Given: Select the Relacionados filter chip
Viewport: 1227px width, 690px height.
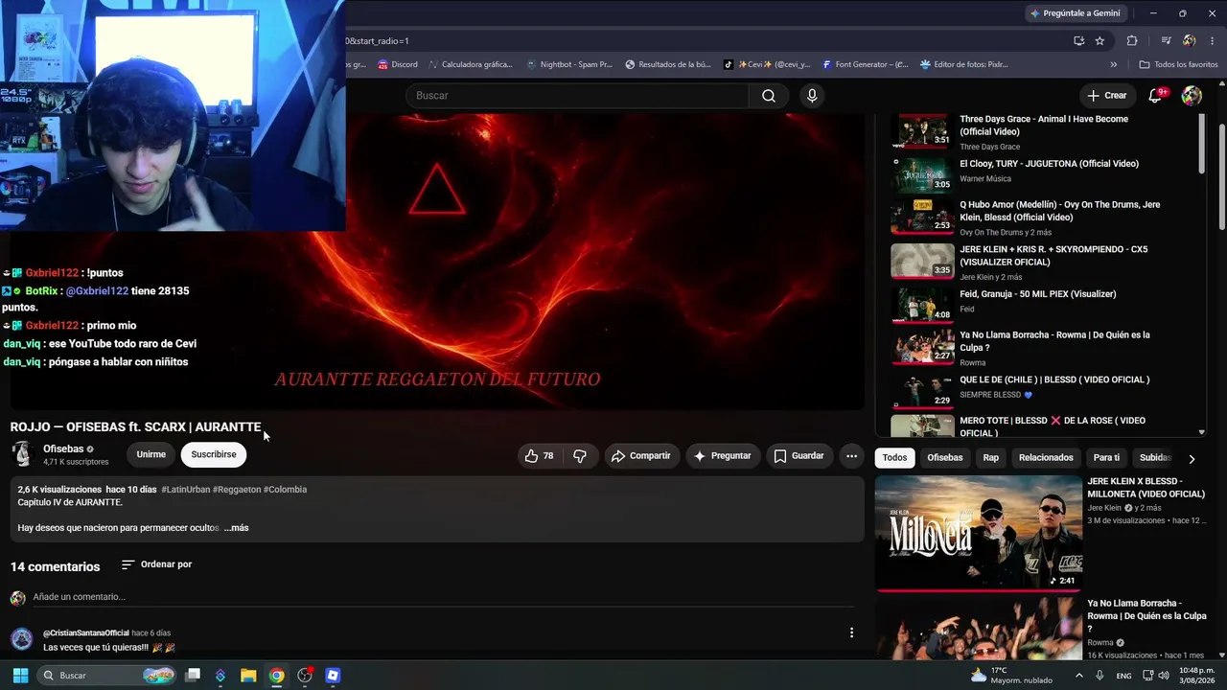Looking at the screenshot, I should pos(1046,458).
